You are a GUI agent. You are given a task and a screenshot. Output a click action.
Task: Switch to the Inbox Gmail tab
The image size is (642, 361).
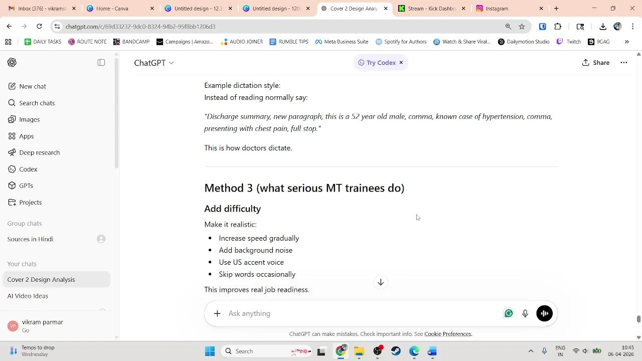[x=42, y=9]
